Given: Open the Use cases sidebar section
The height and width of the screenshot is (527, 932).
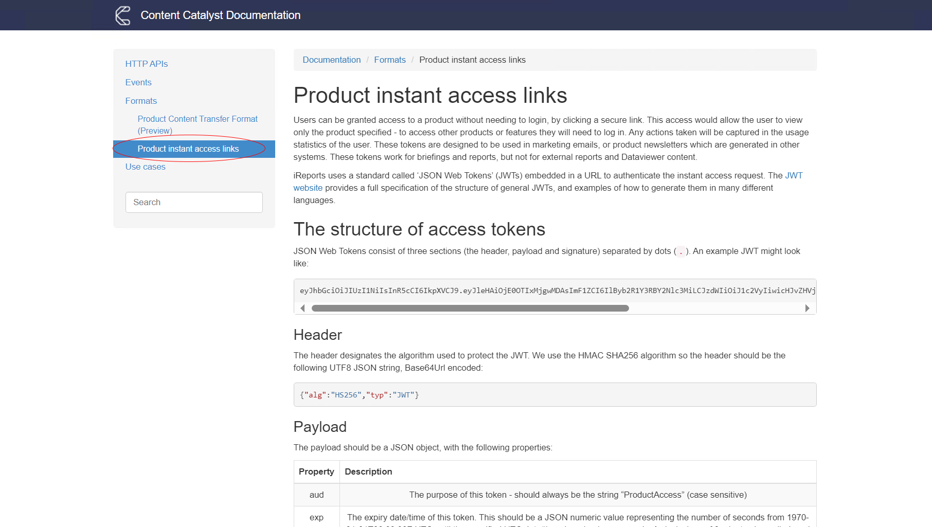Looking at the screenshot, I should [x=146, y=167].
